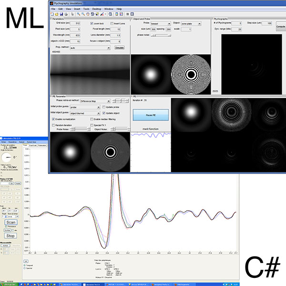Open the Probe type dropdown
The width and height of the screenshot is (286, 286).
[x=161, y=23]
